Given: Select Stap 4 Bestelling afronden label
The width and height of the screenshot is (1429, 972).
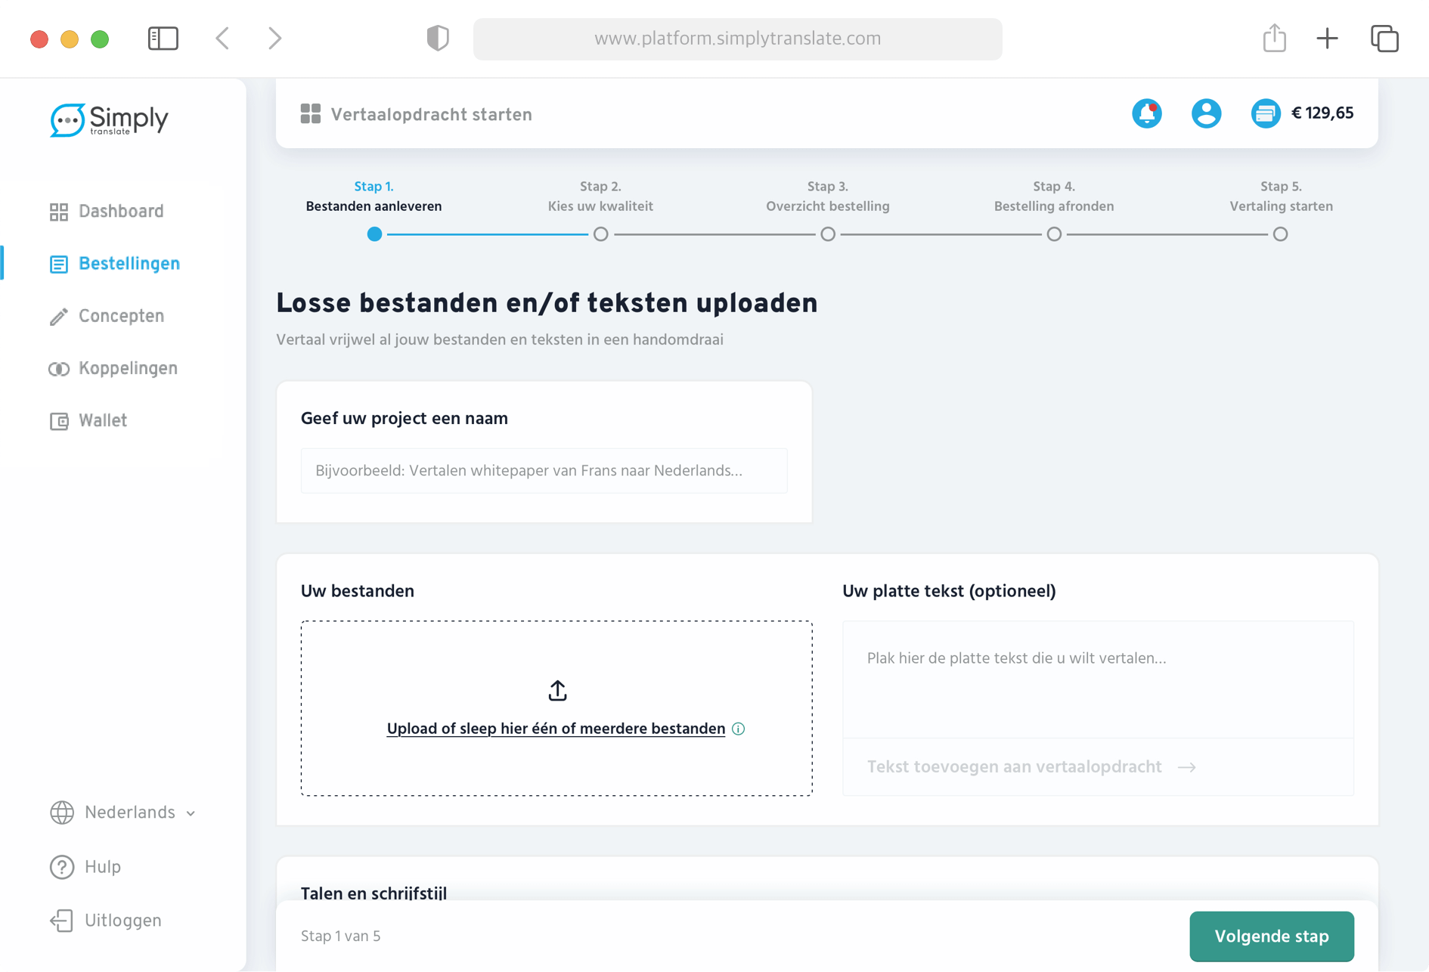Looking at the screenshot, I should 1054,197.
